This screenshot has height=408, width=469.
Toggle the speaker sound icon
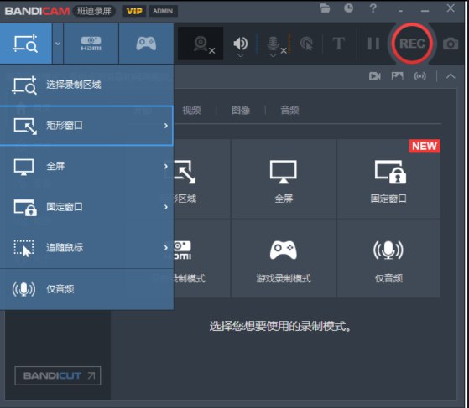pyautogui.click(x=240, y=44)
